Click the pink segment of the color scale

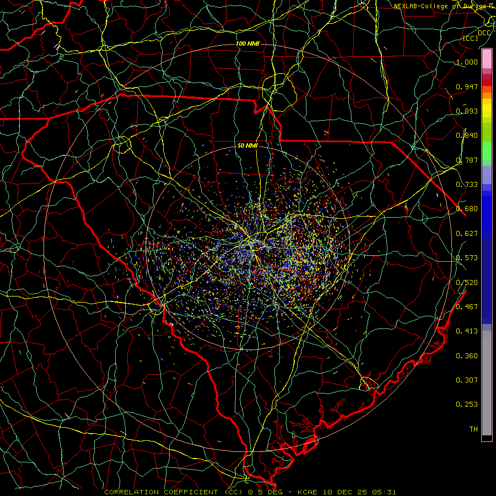487,59
